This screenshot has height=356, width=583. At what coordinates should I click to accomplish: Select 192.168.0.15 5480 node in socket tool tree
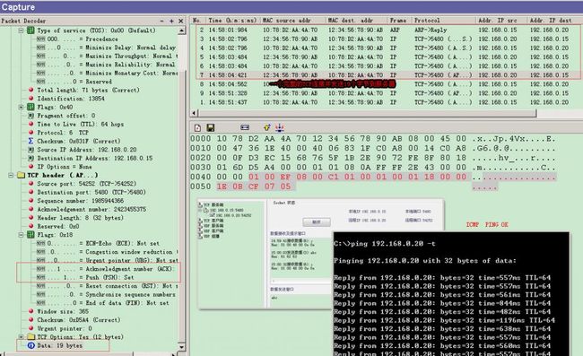(226, 210)
